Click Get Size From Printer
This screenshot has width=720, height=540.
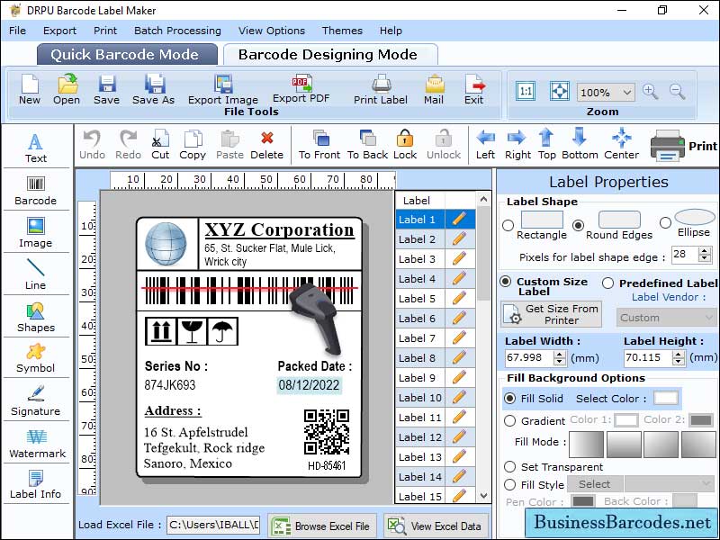click(x=551, y=312)
